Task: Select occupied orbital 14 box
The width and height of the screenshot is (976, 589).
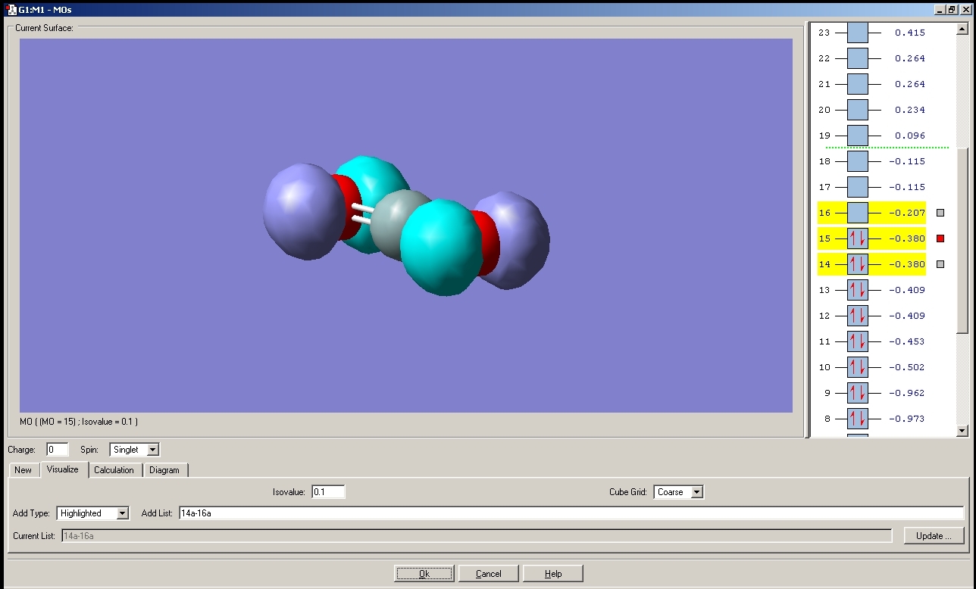Action: coord(857,264)
